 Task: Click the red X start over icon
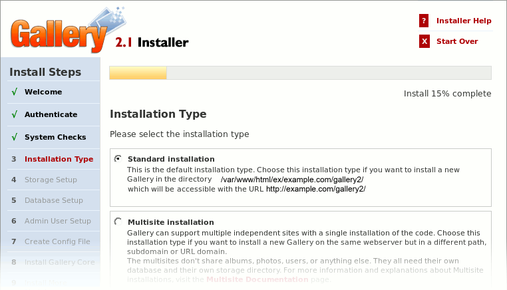[x=424, y=41]
